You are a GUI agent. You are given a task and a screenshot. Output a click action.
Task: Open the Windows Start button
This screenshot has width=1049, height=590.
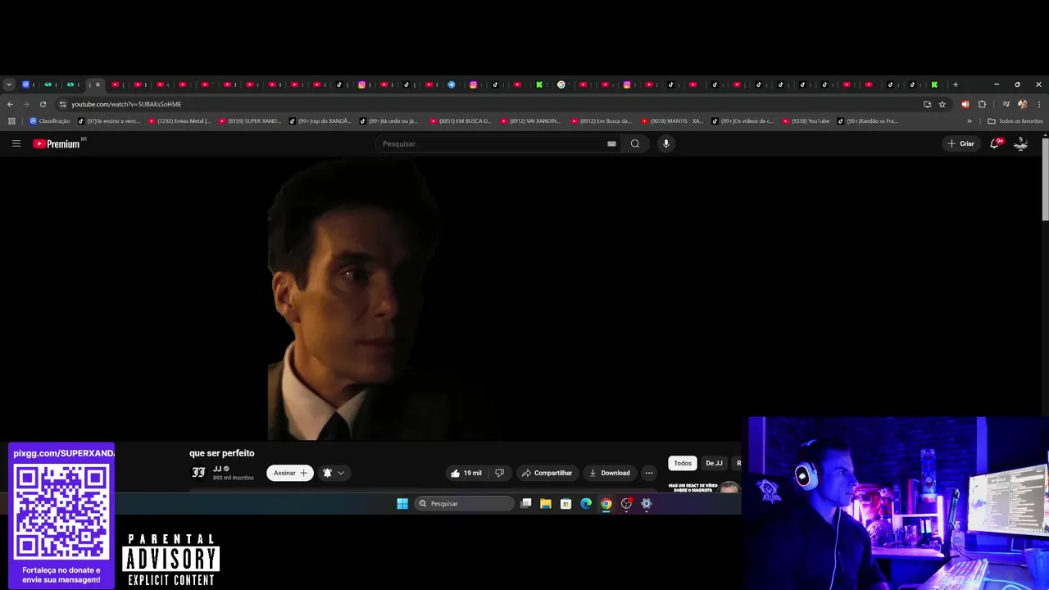[x=402, y=503]
